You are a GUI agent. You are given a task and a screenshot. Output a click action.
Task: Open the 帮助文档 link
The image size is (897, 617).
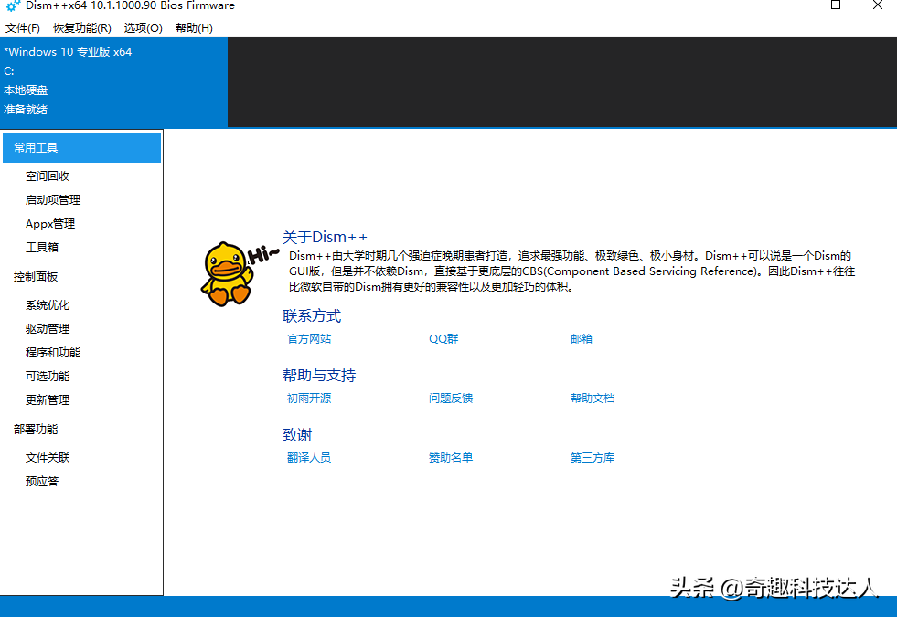coord(593,398)
